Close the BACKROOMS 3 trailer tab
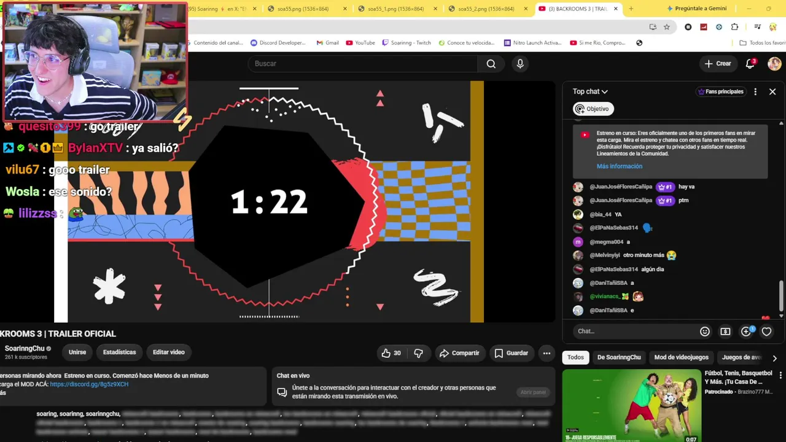 pyautogui.click(x=615, y=9)
